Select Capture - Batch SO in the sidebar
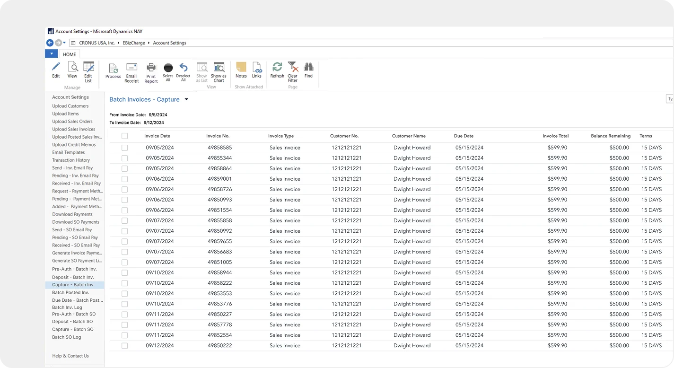 pos(73,329)
